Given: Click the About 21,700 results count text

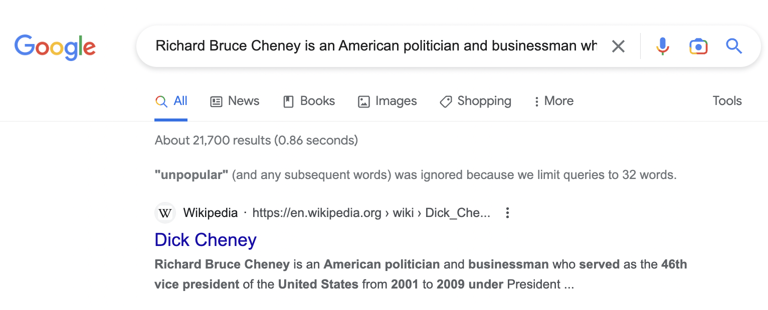Looking at the screenshot, I should pos(256,140).
